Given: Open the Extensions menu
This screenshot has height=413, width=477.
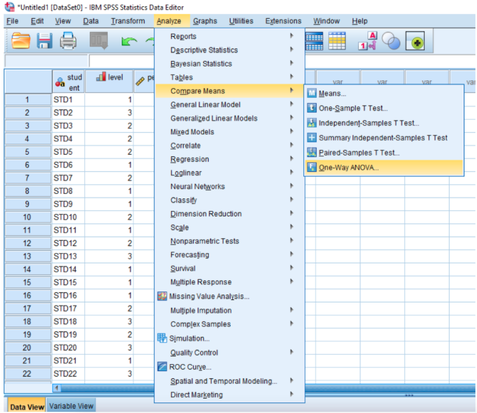Looking at the screenshot, I should click(283, 21).
